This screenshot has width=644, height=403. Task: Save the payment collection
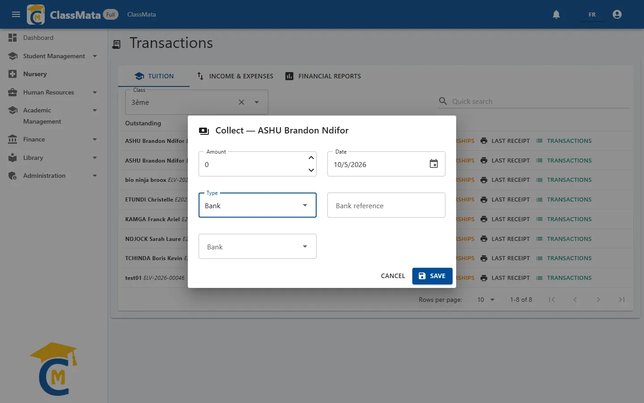(x=432, y=276)
